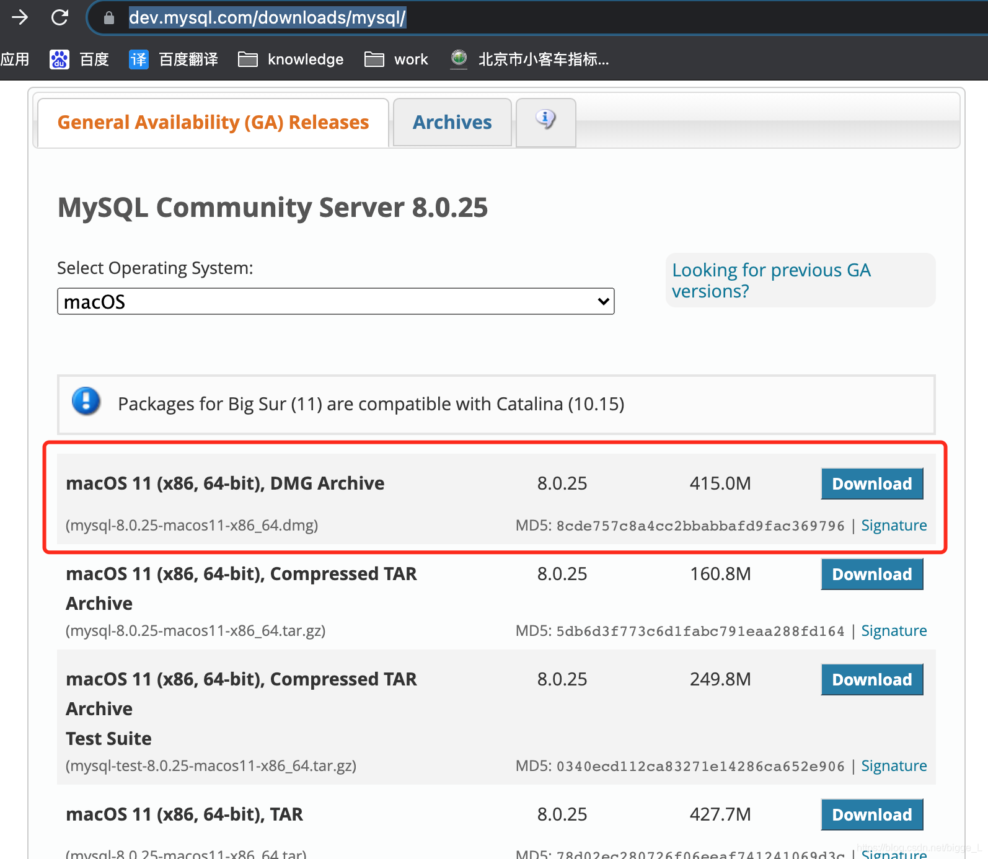Click the 160.8M size value
Screen dimensions: 988x859
point(720,574)
